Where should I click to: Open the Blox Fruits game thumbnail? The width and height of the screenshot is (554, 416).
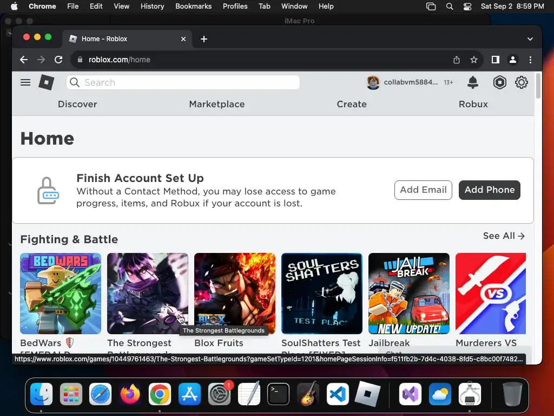click(235, 294)
